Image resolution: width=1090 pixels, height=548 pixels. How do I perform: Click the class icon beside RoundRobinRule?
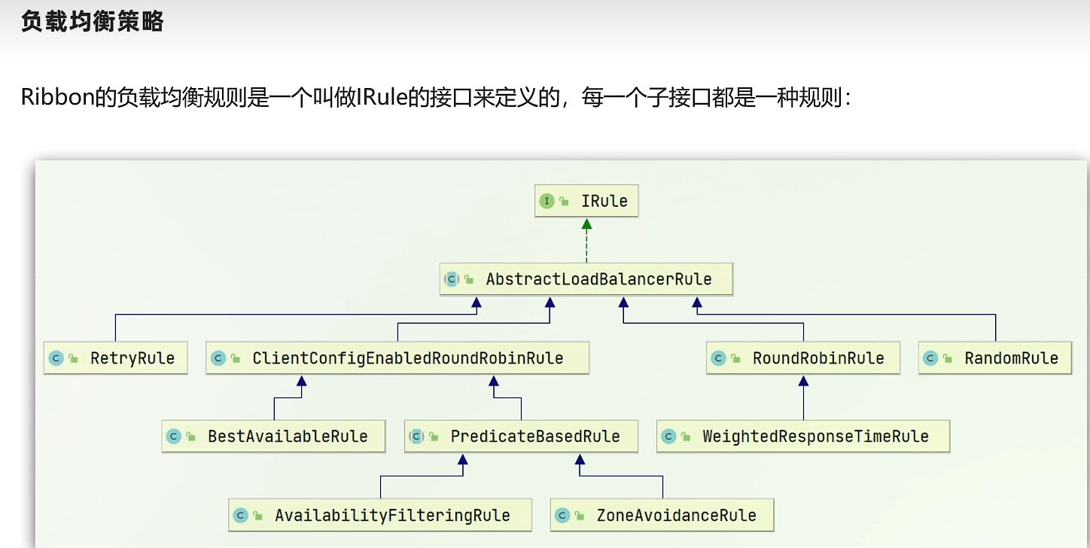[x=718, y=358]
